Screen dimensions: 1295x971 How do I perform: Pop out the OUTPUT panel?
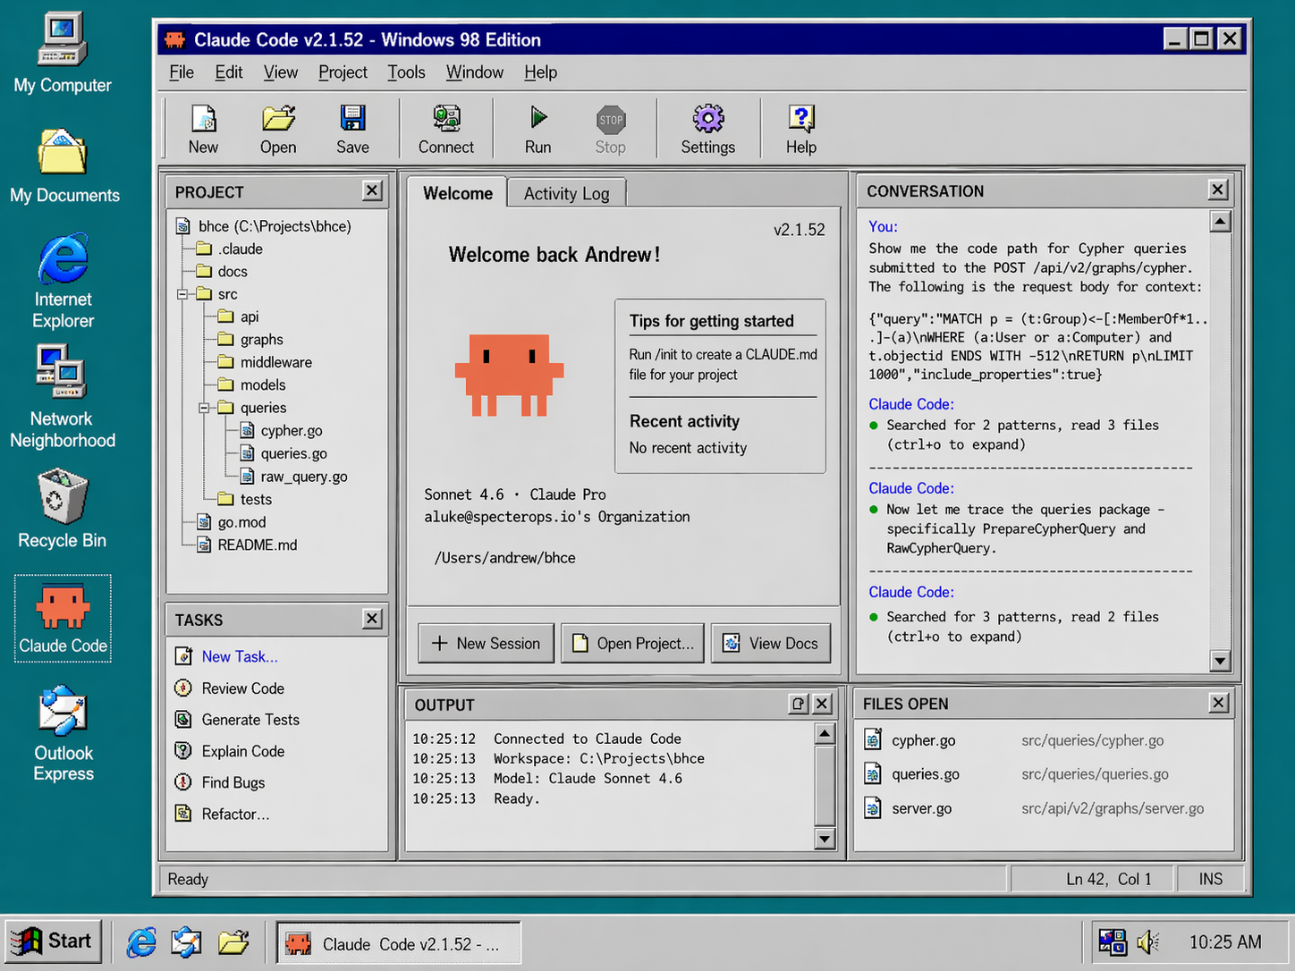click(x=799, y=705)
